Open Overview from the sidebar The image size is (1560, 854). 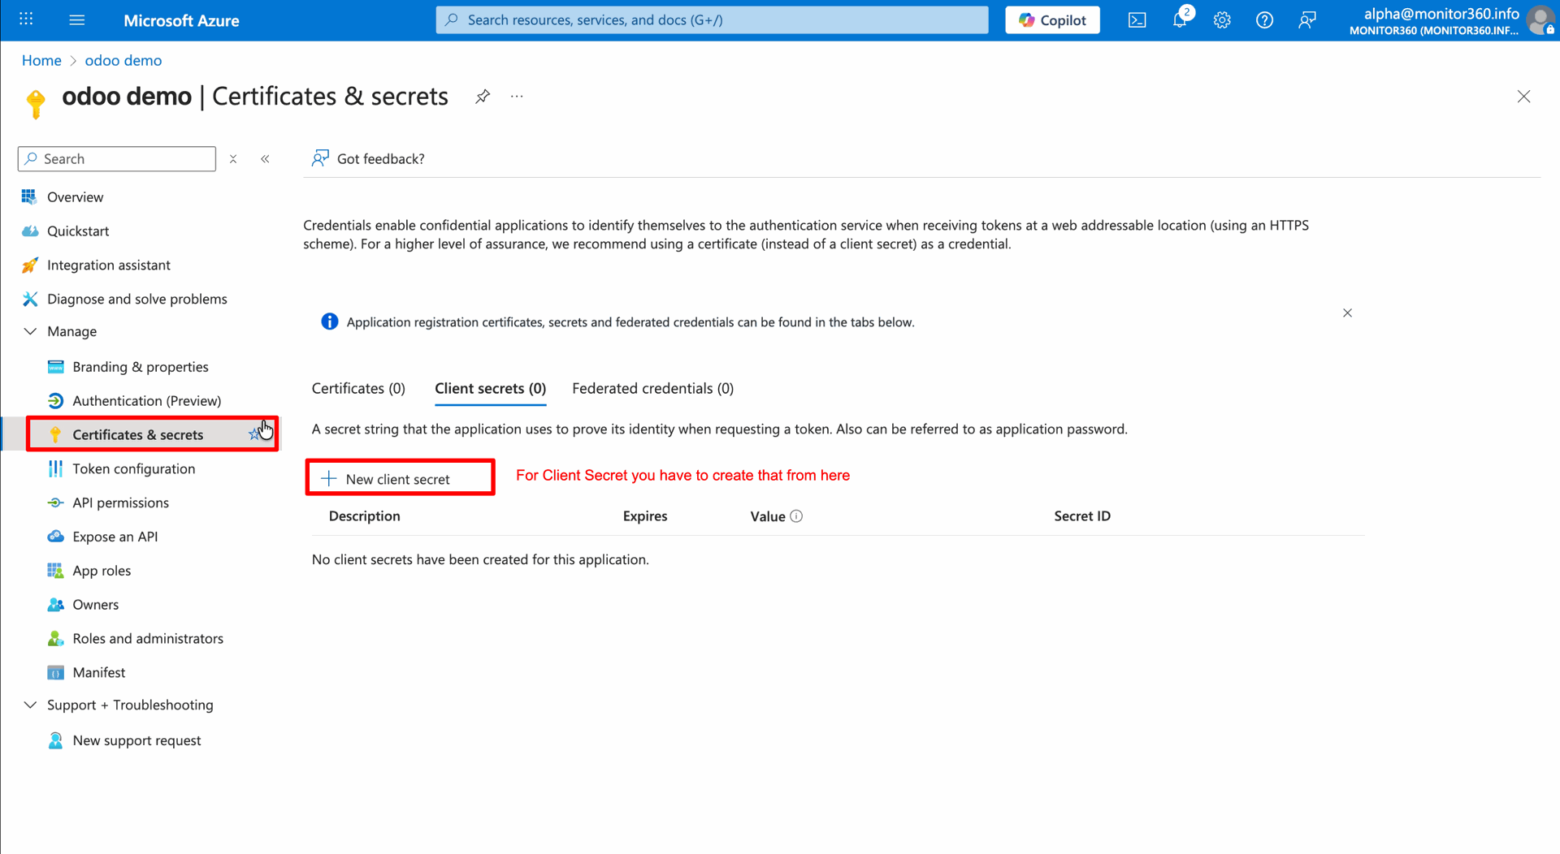(75, 197)
